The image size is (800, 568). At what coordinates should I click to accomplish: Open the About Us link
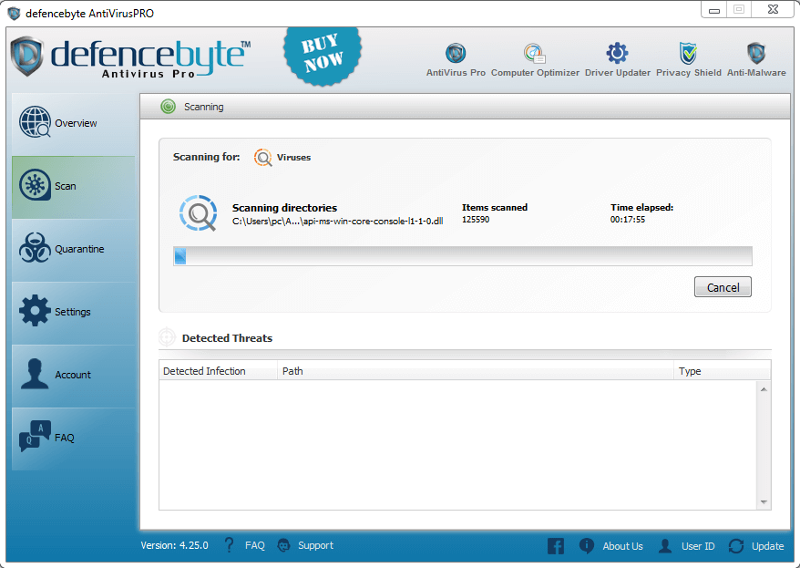[x=622, y=546]
